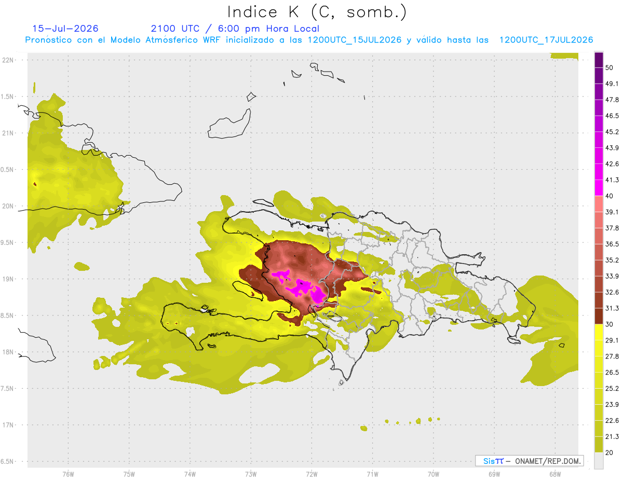Click the "23.9" color bar label
The width and height of the screenshot is (623, 481).
(612, 405)
